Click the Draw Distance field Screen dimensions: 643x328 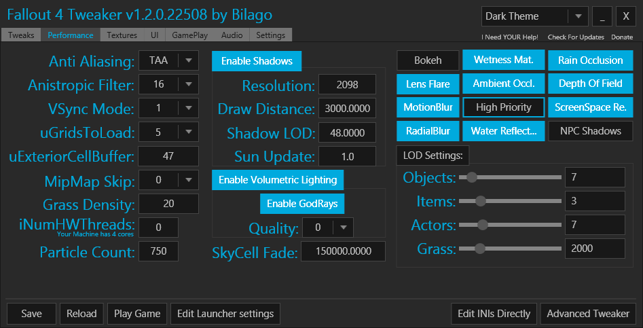(348, 108)
